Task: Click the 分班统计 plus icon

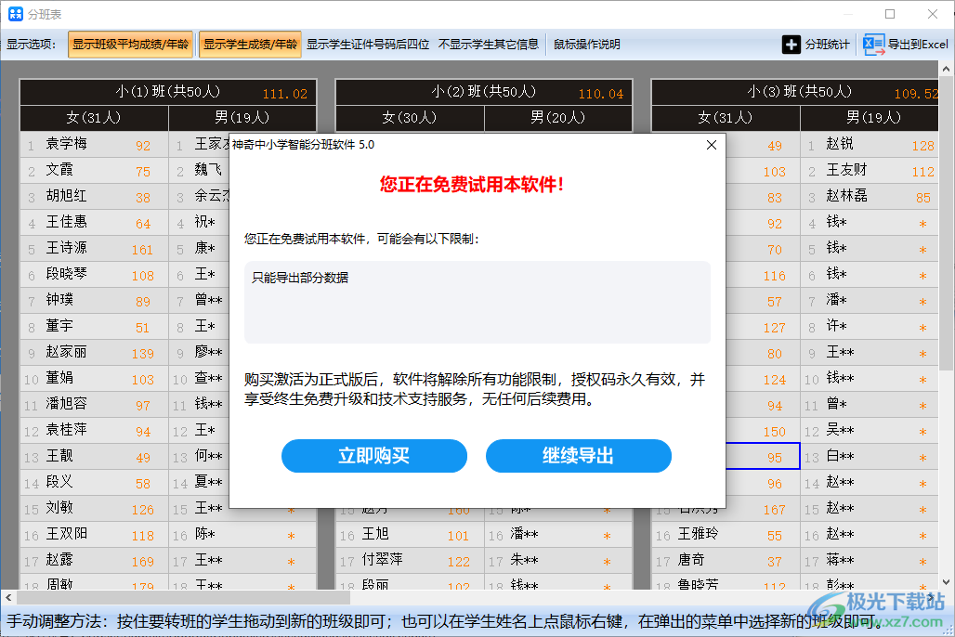Action: click(x=791, y=45)
